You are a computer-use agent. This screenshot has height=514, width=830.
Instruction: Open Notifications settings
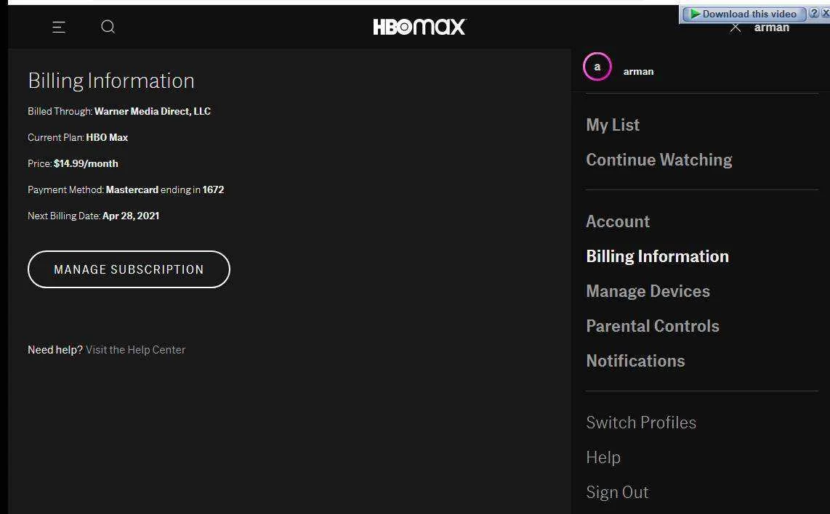tap(635, 361)
